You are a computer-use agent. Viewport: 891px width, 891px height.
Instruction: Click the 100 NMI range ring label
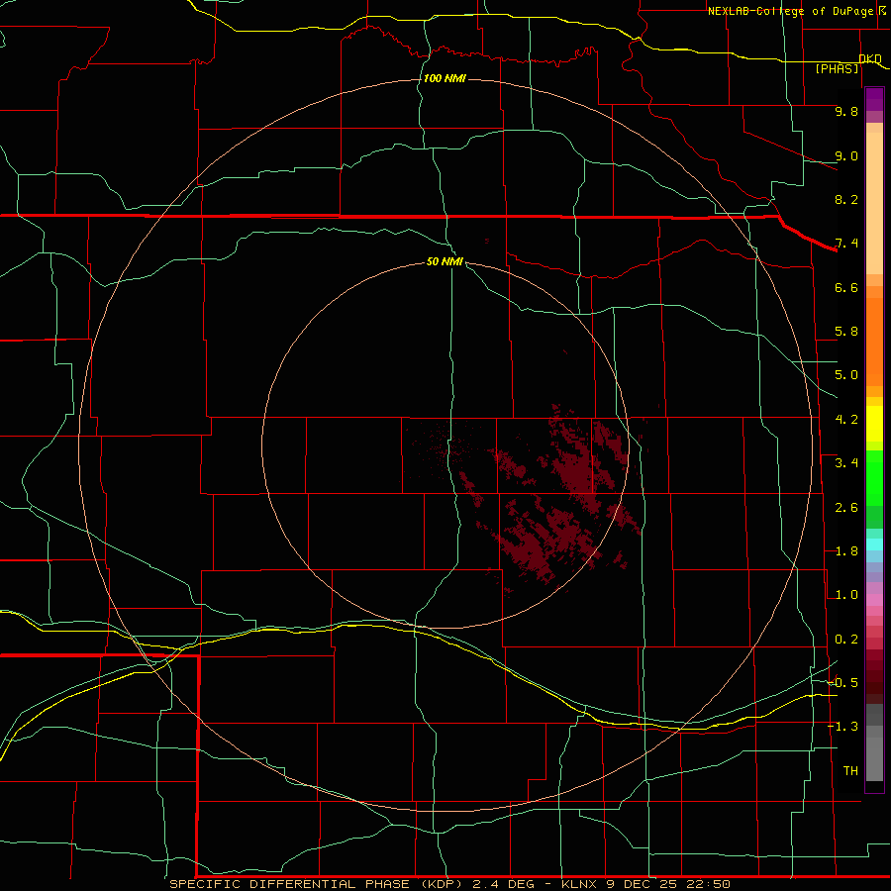point(445,78)
